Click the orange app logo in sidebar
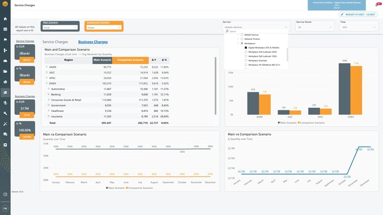Screen dimensions: 383x215 [x=5, y=4]
